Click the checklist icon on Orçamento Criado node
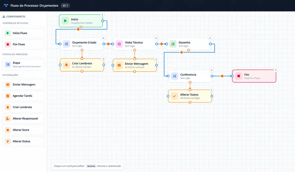The height and width of the screenshot is (172, 295). pyautogui.click(x=67, y=44)
